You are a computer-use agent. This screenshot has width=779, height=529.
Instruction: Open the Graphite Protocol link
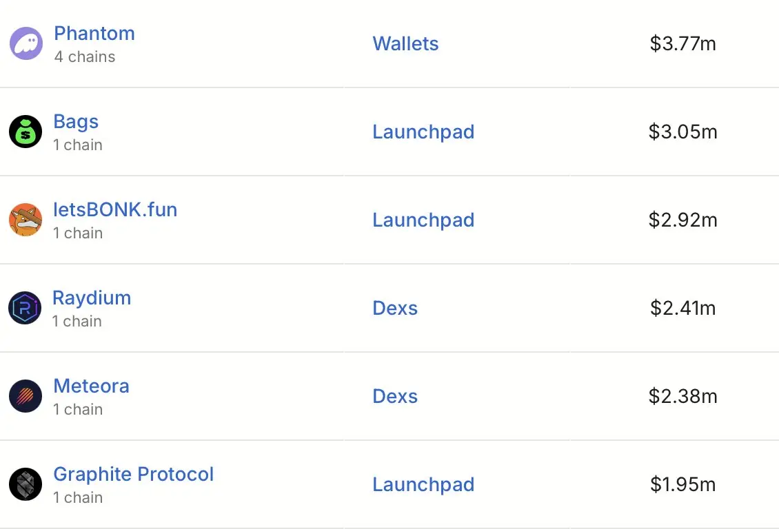coord(134,474)
